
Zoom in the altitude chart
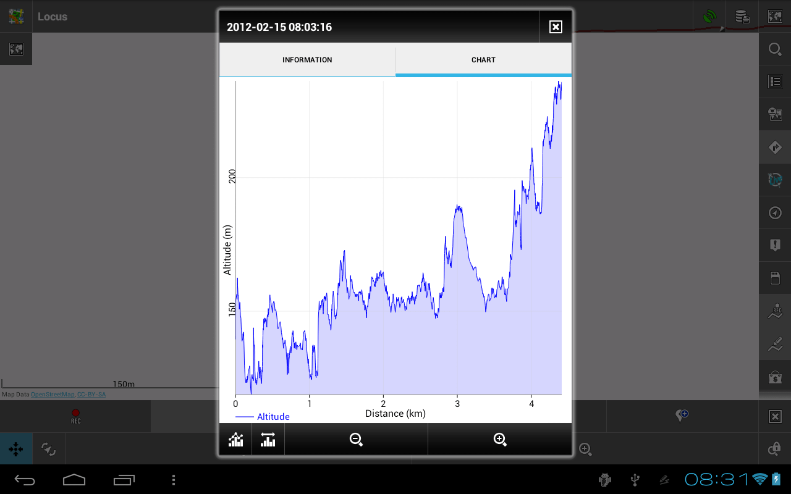[x=500, y=440]
